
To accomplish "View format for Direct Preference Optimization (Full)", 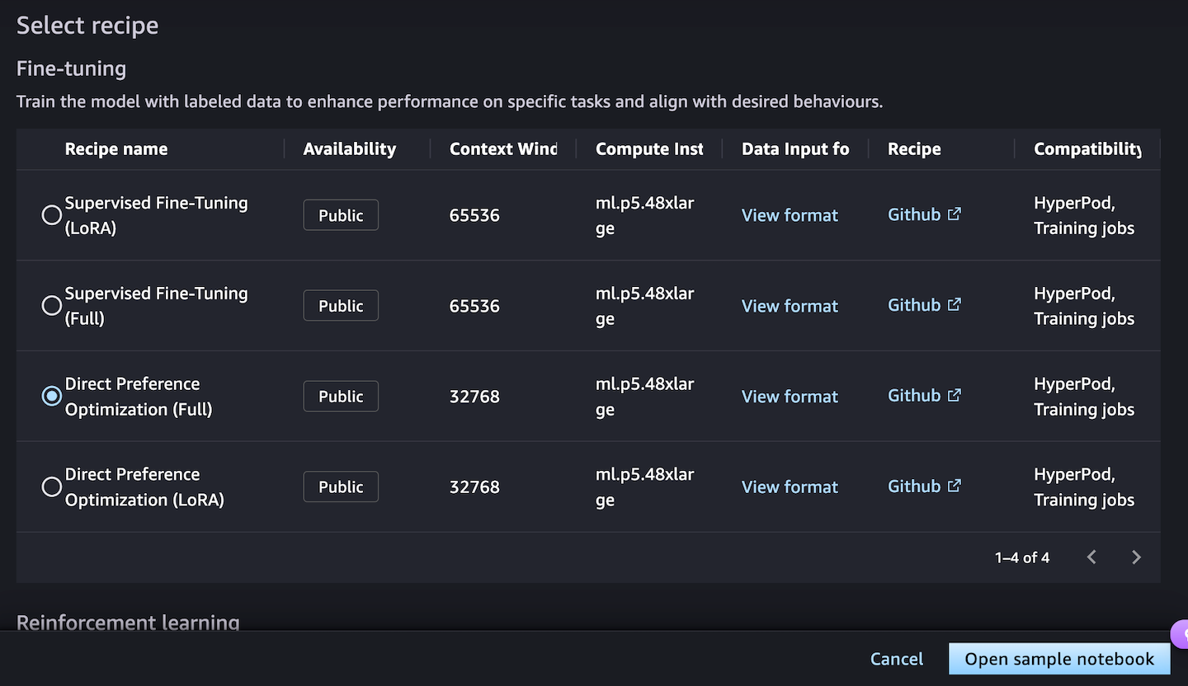I will (x=790, y=397).
